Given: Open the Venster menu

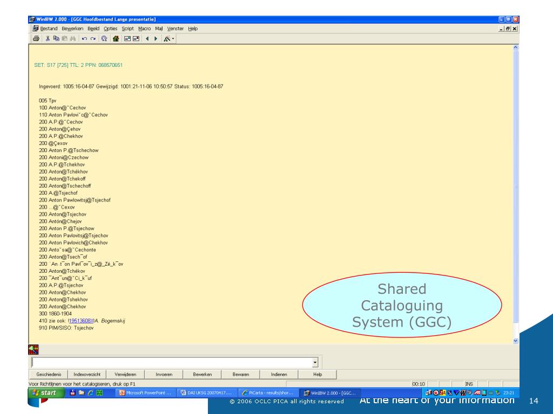Looking at the screenshot, I should [x=176, y=29].
